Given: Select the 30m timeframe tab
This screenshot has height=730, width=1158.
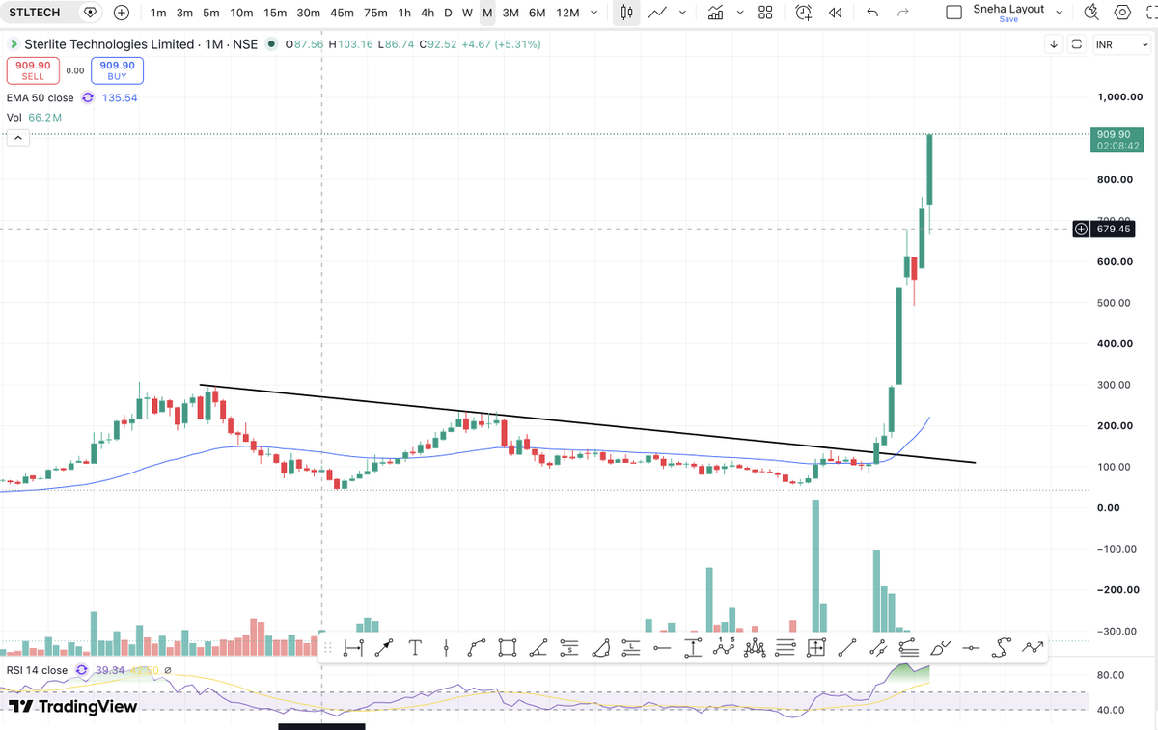Looking at the screenshot, I should click(x=308, y=13).
